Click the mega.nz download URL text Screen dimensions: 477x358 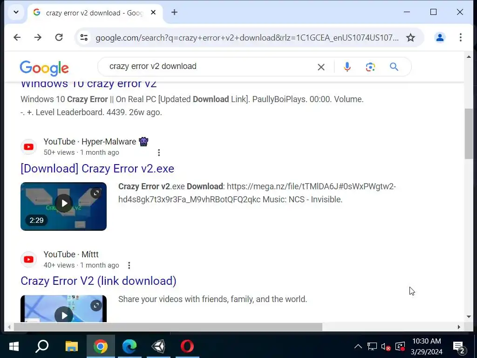pyautogui.click(x=257, y=193)
